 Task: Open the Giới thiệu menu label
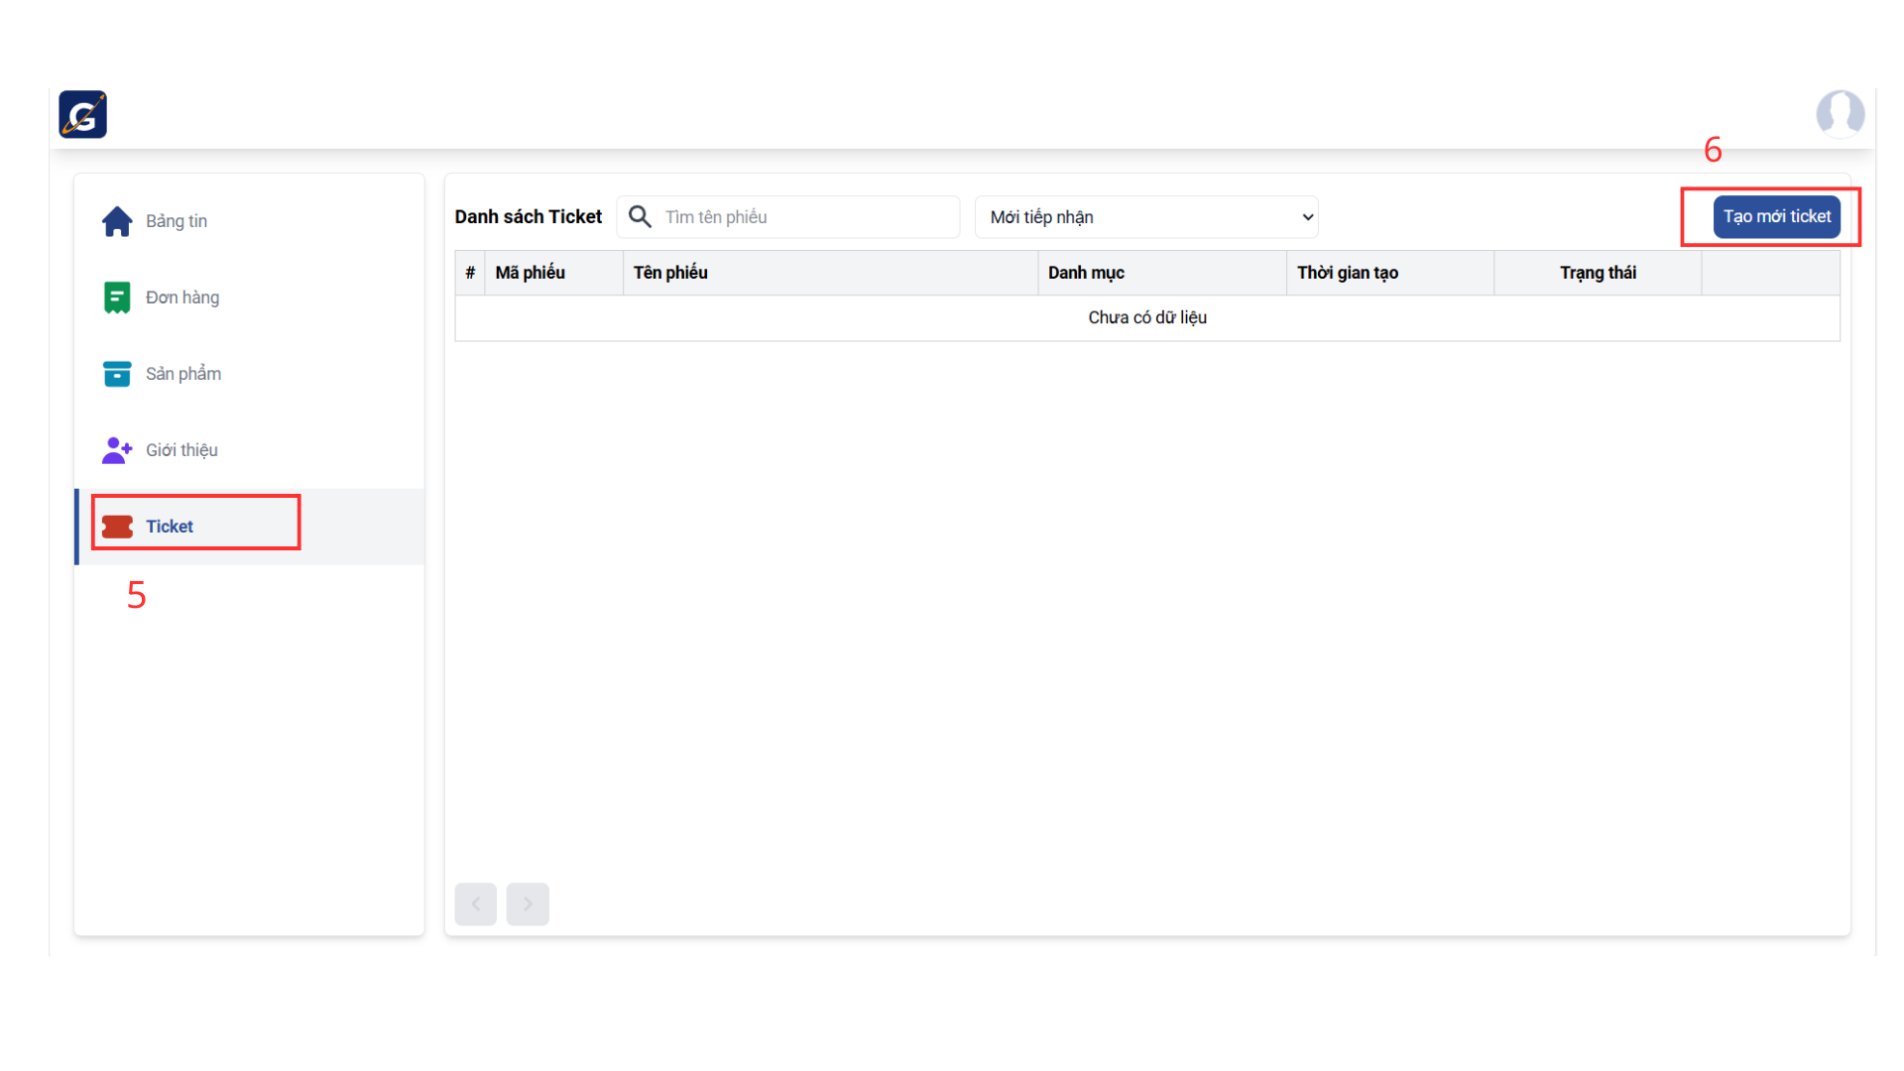181,450
